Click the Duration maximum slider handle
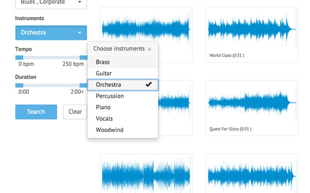This screenshot has height=193, width=310. (83, 85)
